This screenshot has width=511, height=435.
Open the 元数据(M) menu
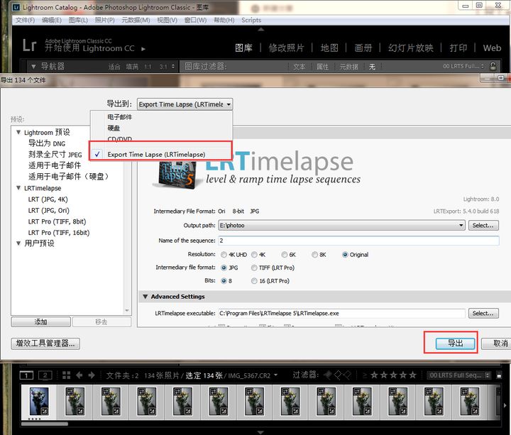tap(136, 20)
